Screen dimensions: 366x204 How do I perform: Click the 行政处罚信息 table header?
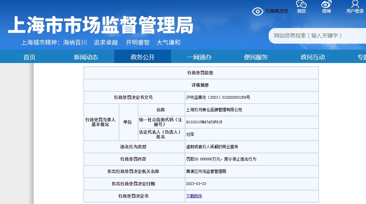(x=201, y=73)
